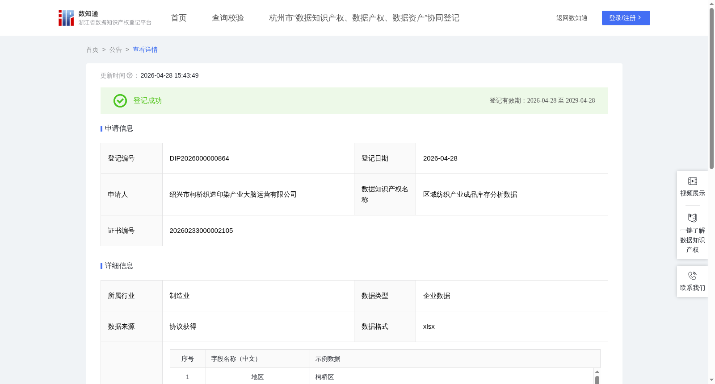Click the 申请信息 section heading

[119, 128]
